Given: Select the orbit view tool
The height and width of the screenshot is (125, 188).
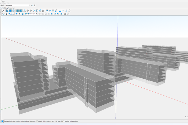Looking at the screenshot, I should click(x=3, y=14).
